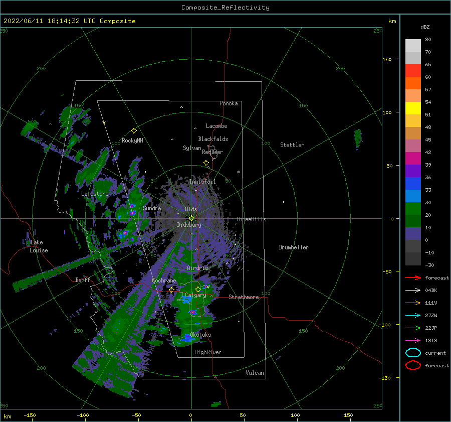
Task: Click the Strathmore label
Action: tap(244, 297)
